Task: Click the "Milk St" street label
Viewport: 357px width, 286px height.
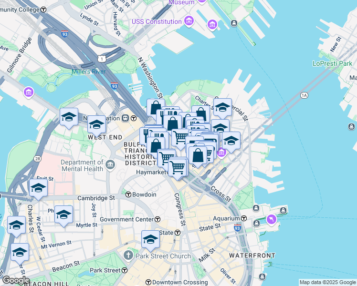Action: [x=207, y=255]
